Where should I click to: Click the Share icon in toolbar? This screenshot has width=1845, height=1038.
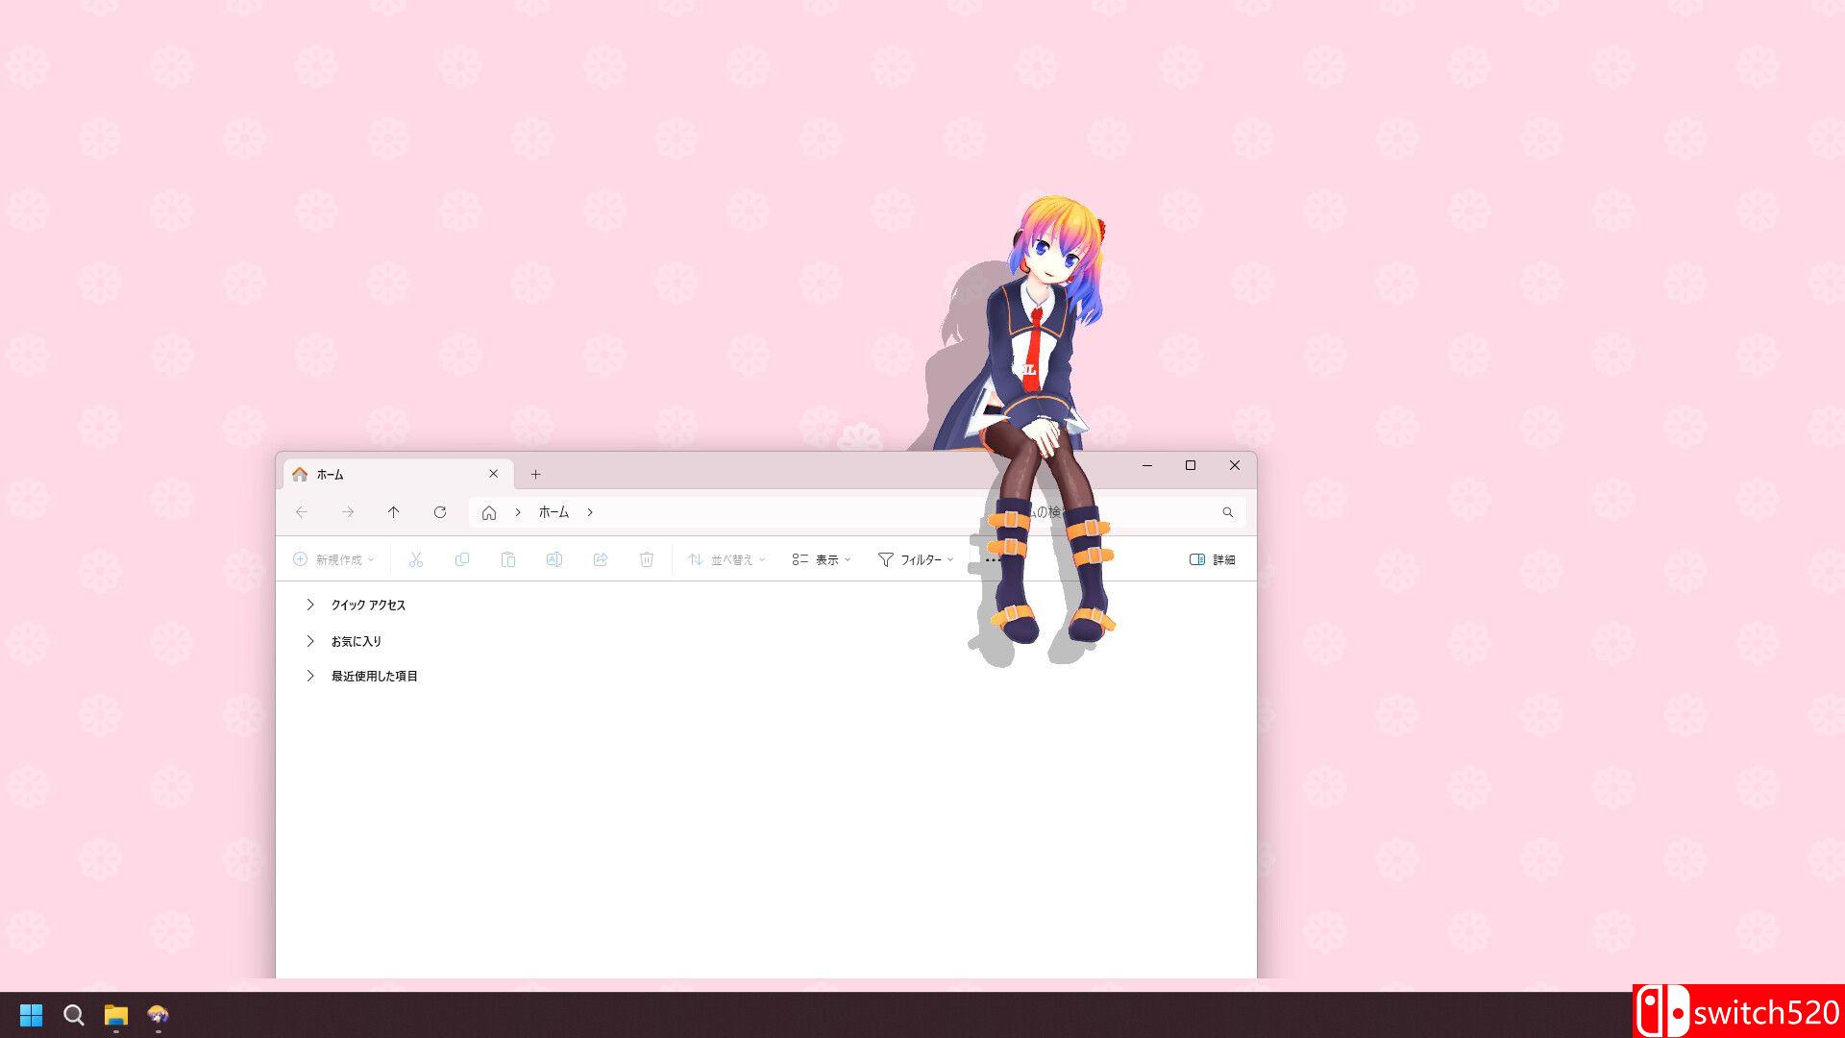(601, 559)
